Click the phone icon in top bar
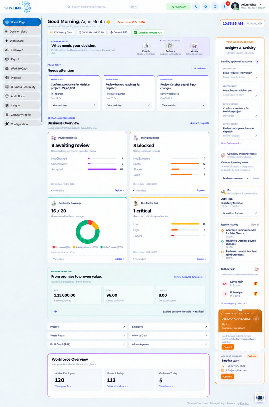 196,7
